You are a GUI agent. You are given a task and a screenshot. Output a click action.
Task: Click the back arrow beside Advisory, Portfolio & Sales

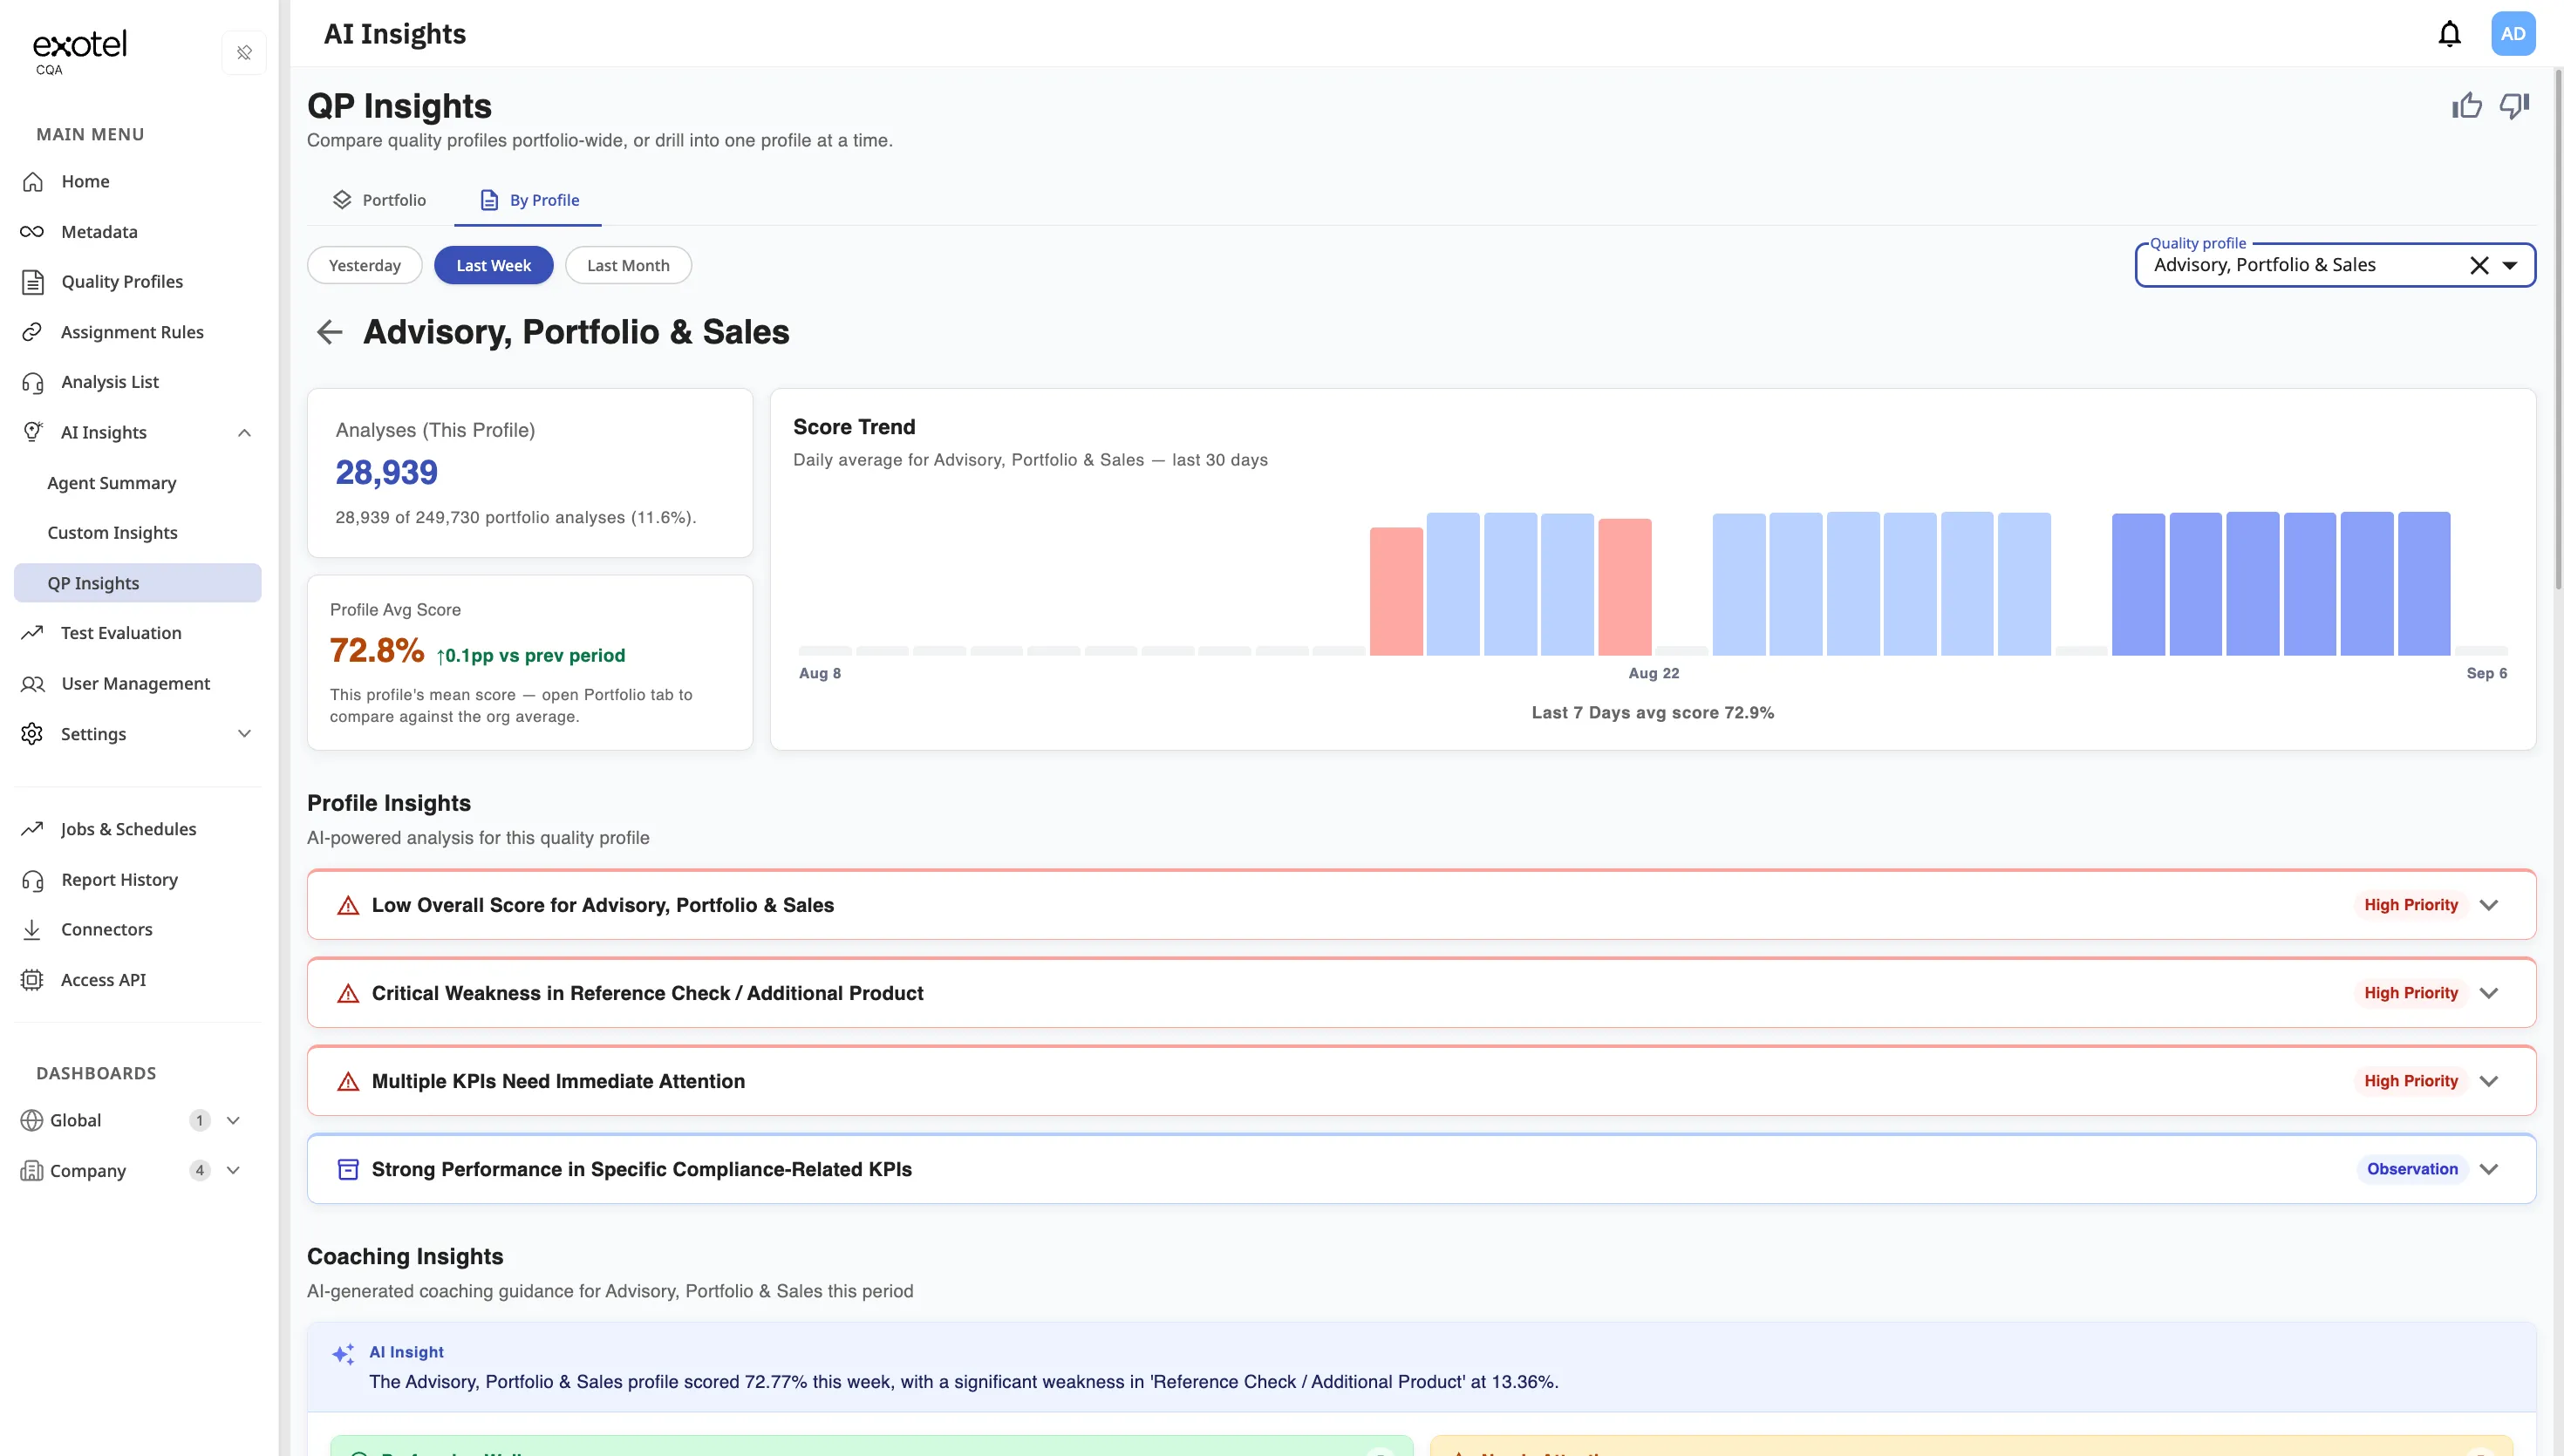click(329, 332)
